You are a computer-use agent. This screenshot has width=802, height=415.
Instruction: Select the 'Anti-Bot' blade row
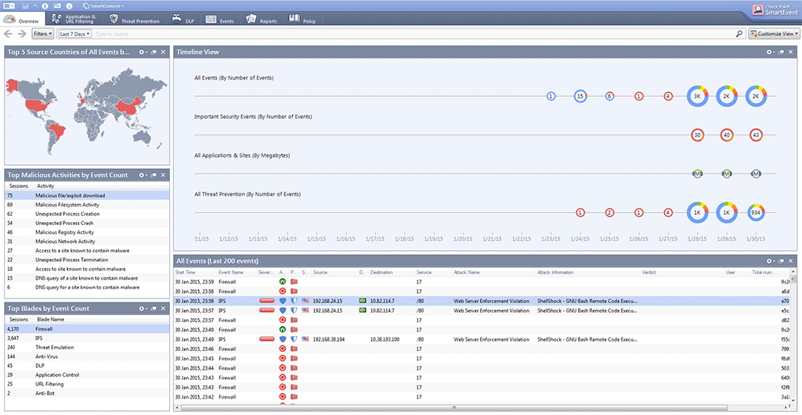tap(87, 394)
